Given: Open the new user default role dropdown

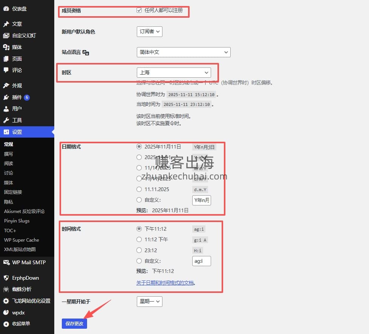Looking at the screenshot, I should (x=150, y=32).
